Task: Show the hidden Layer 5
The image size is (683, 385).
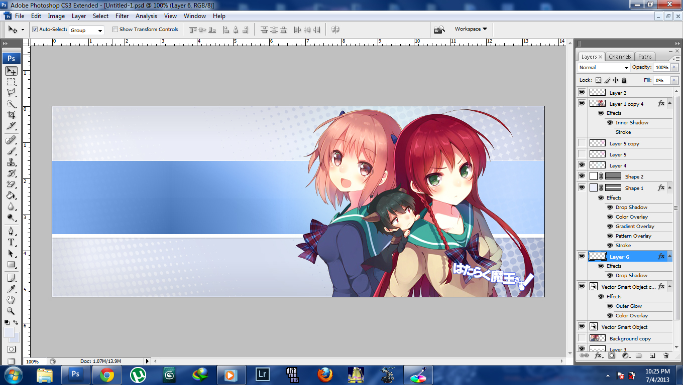Action: coord(582,154)
